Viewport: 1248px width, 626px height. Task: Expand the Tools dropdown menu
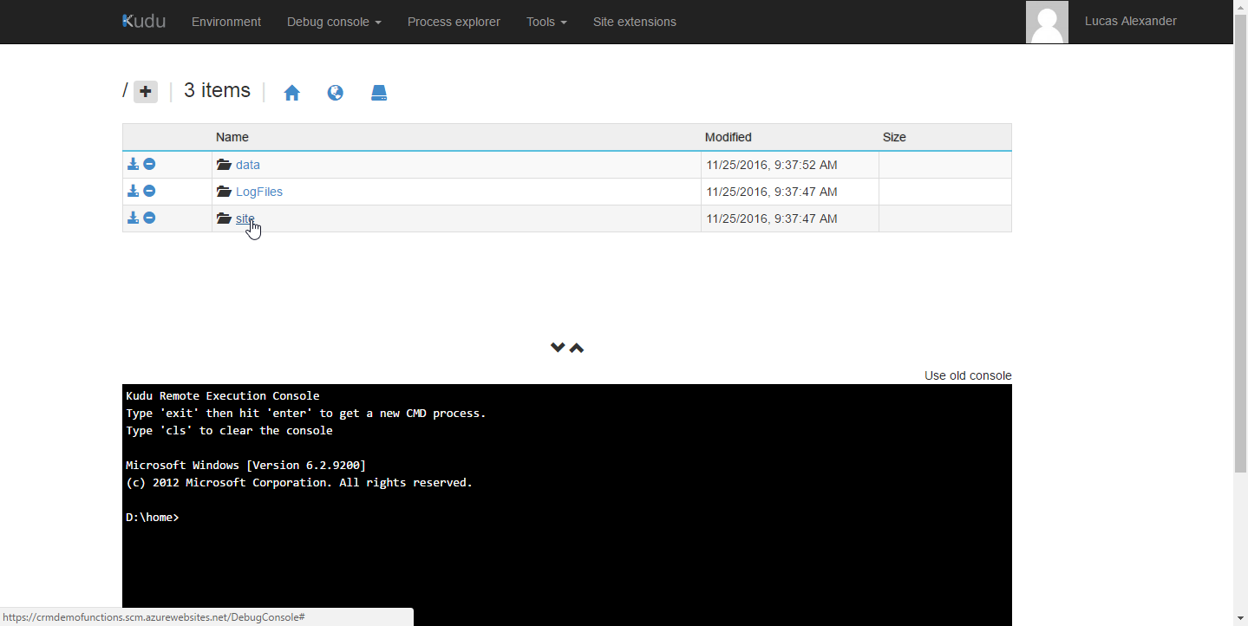click(x=546, y=22)
